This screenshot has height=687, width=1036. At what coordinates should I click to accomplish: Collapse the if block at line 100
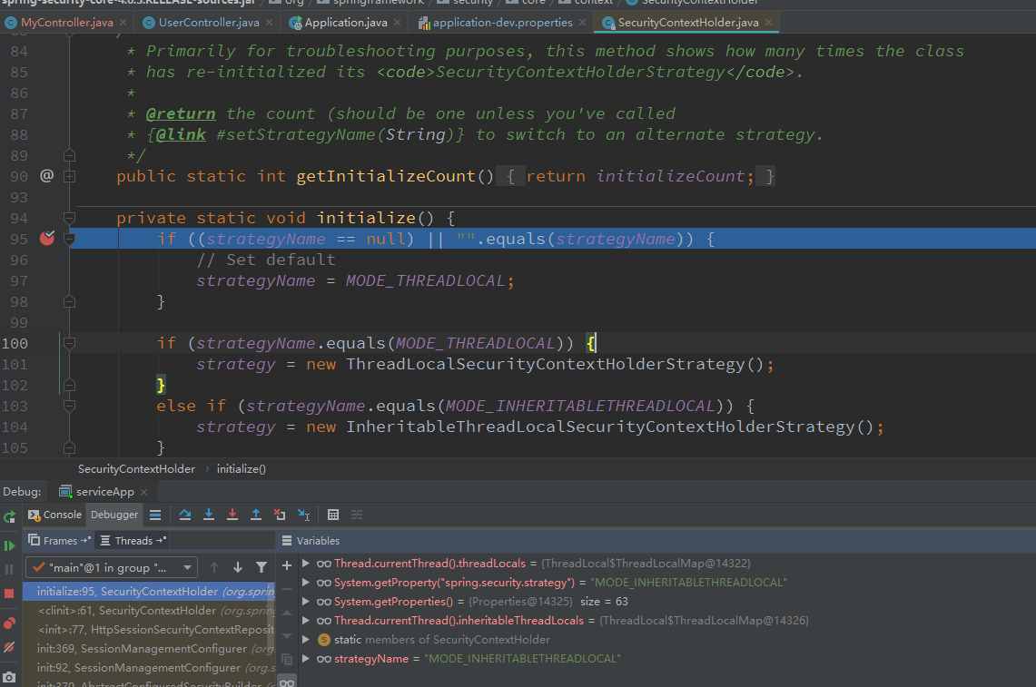point(69,343)
